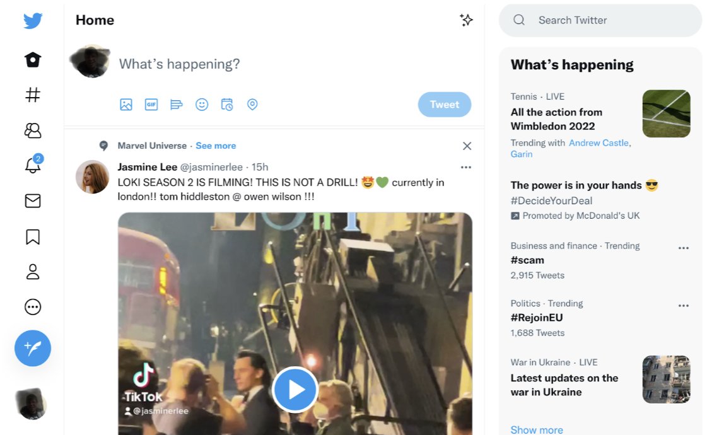Open Notifications bell with 2 badge
The width and height of the screenshot is (707, 435).
click(x=33, y=165)
